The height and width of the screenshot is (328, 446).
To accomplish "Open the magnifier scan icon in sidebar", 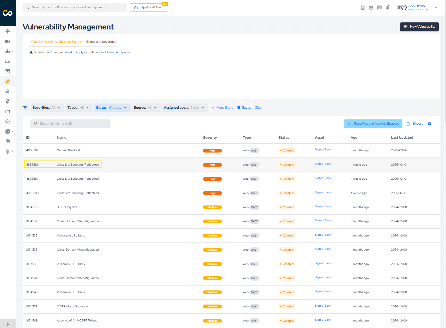I will [x=8, y=92].
